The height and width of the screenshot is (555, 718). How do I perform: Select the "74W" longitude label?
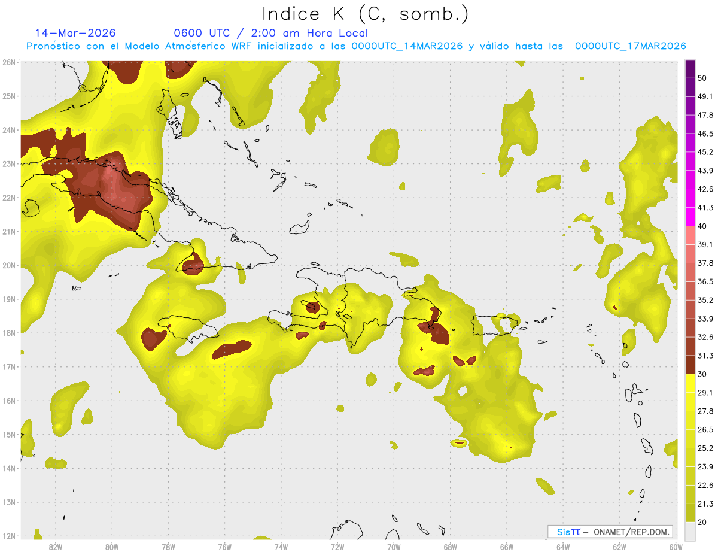pyautogui.click(x=281, y=547)
